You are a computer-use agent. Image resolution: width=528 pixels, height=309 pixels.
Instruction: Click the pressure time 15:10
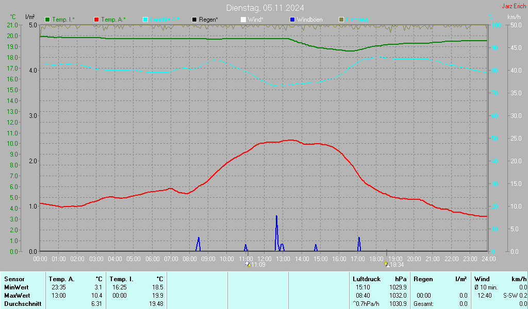tap(362, 287)
